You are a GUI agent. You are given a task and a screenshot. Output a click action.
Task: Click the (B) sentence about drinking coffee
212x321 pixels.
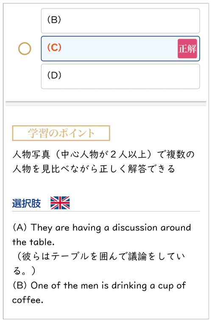tap(99, 293)
